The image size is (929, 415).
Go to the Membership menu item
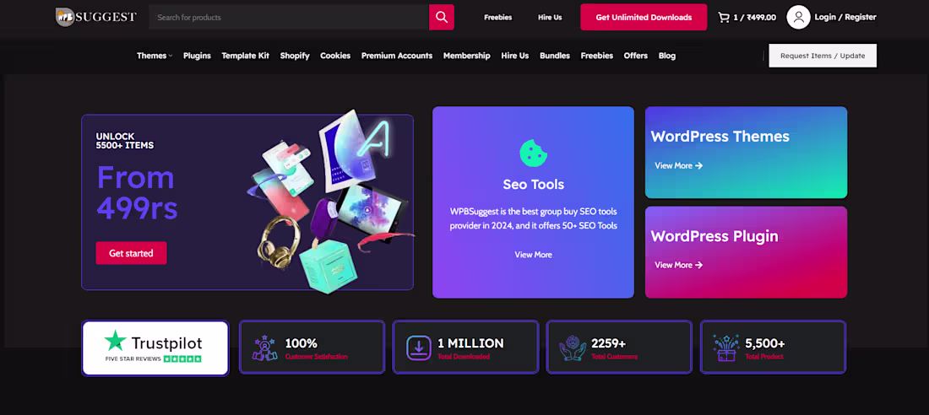(x=467, y=56)
